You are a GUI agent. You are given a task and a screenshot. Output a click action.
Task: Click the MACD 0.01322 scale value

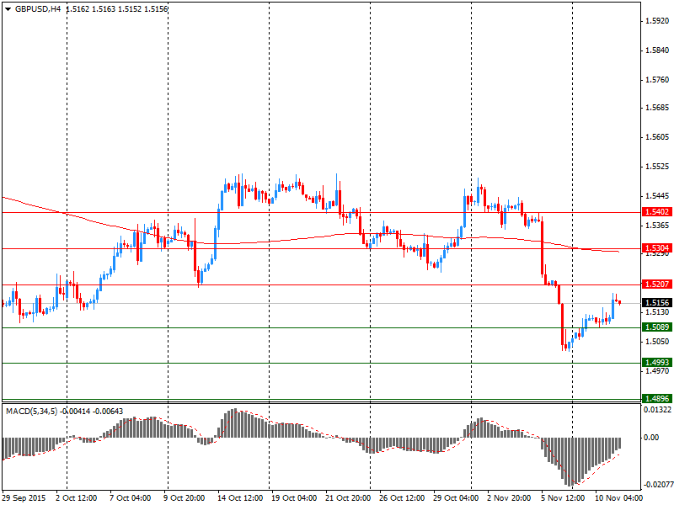[658, 410]
